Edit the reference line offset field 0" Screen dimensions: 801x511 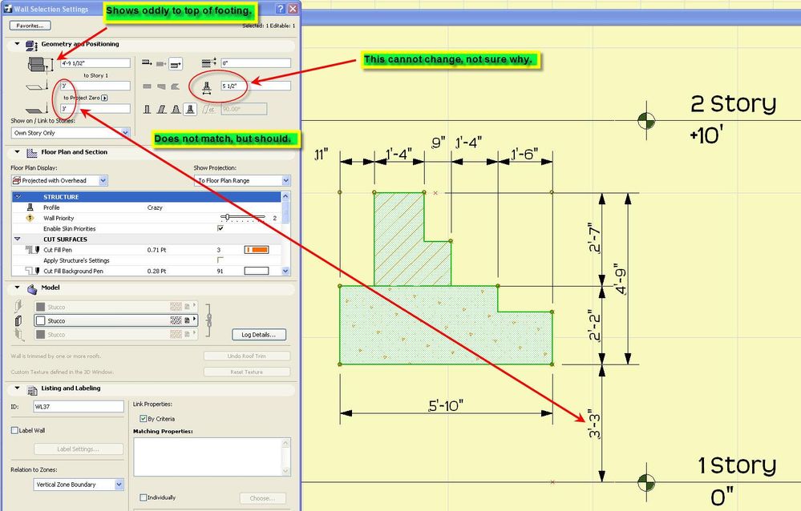pos(256,63)
